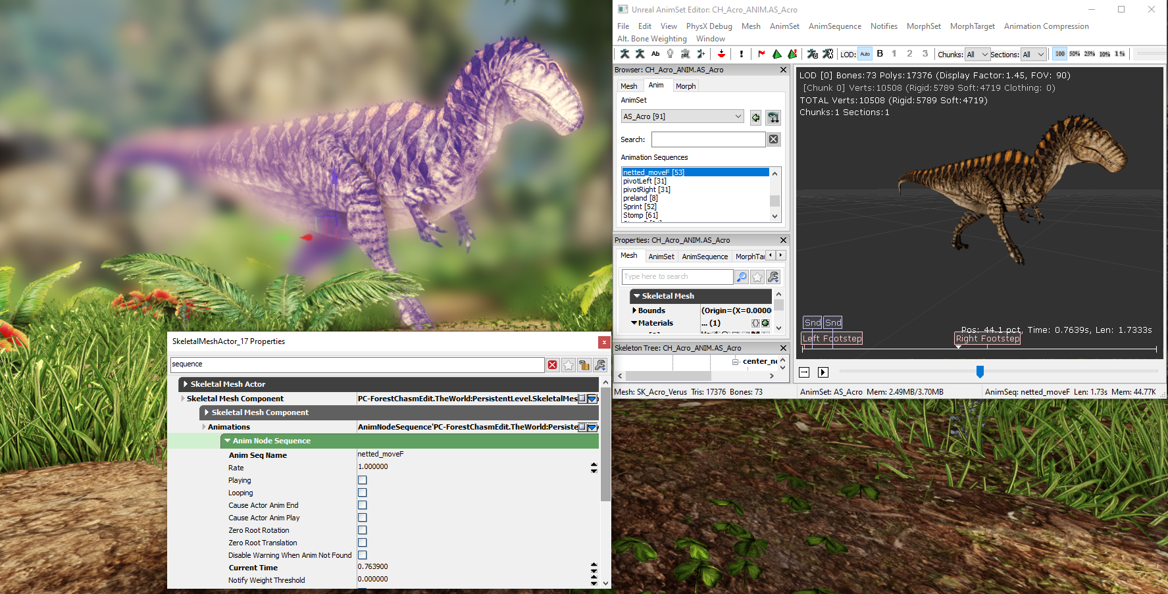Screen dimensions: 1168x594
Task: Select the 'Stomp [61]' animation sequence
Action: (640, 215)
